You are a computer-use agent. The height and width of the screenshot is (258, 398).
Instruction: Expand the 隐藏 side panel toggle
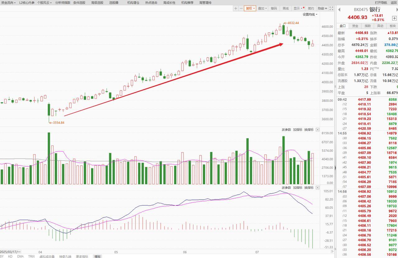pos(322,8)
